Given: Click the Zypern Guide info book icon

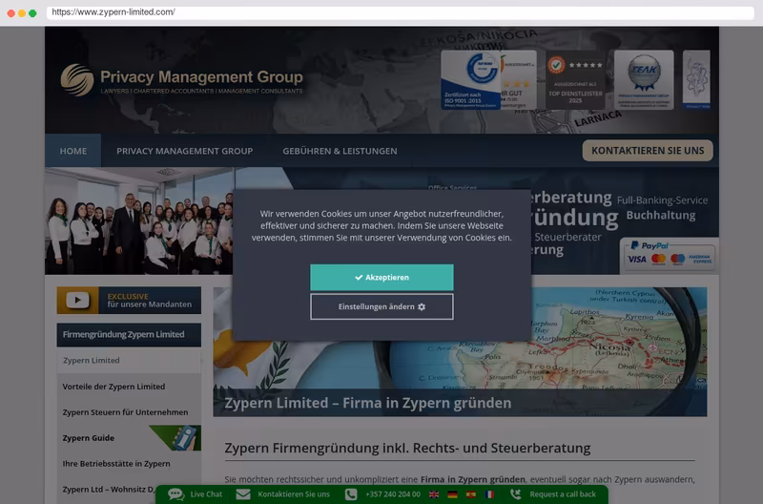Looking at the screenshot, I should coord(186,438).
